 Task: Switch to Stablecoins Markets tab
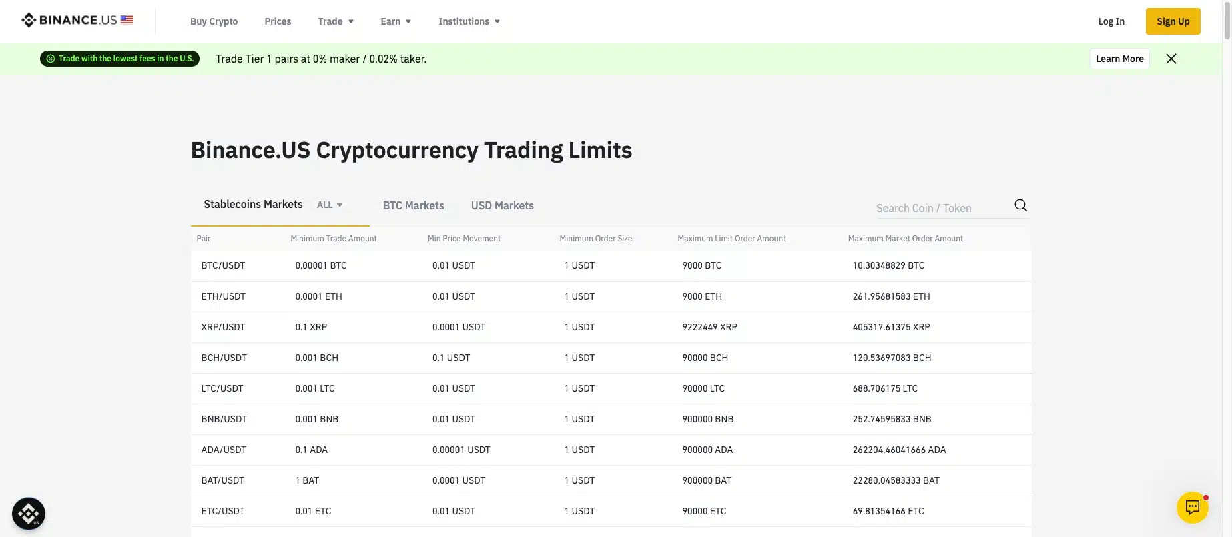pyautogui.click(x=253, y=204)
